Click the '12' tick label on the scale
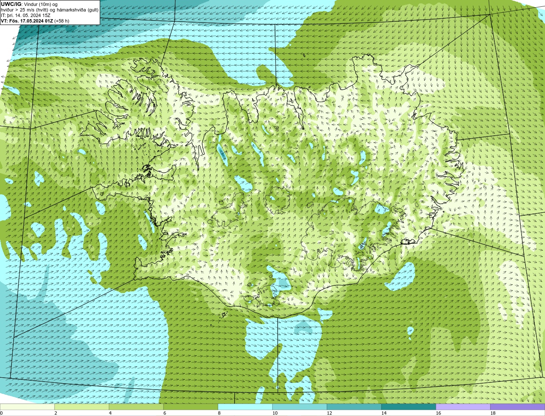The image size is (545, 416). click(329, 413)
